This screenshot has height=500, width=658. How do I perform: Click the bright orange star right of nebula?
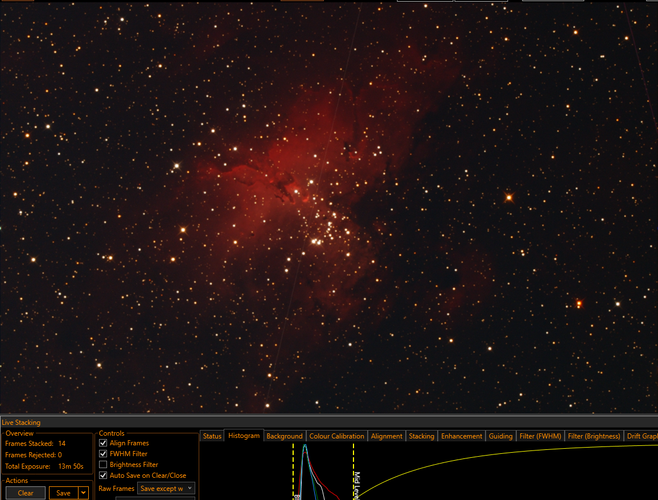point(509,197)
